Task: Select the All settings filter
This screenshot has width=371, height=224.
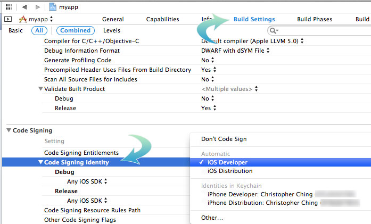Action: pos(39,30)
